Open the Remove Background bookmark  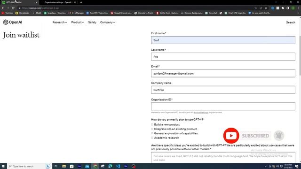pyautogui.click(x=191, y=13)
